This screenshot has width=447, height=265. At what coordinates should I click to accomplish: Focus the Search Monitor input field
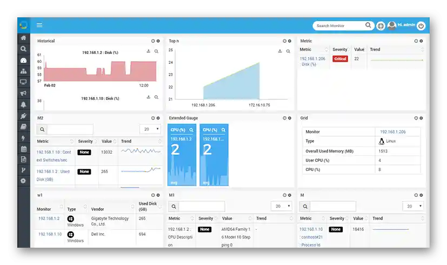(339, 25)
